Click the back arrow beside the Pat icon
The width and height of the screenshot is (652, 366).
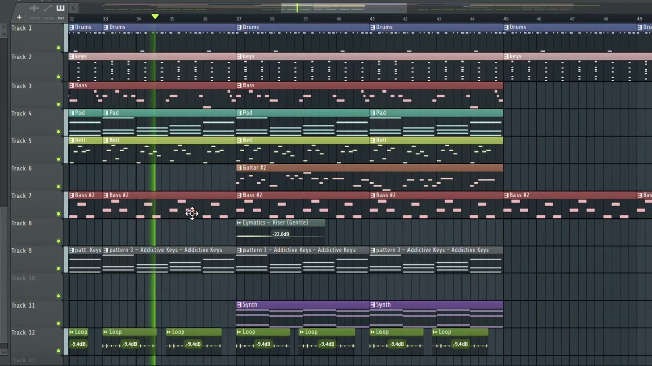[x=73, y=8]
